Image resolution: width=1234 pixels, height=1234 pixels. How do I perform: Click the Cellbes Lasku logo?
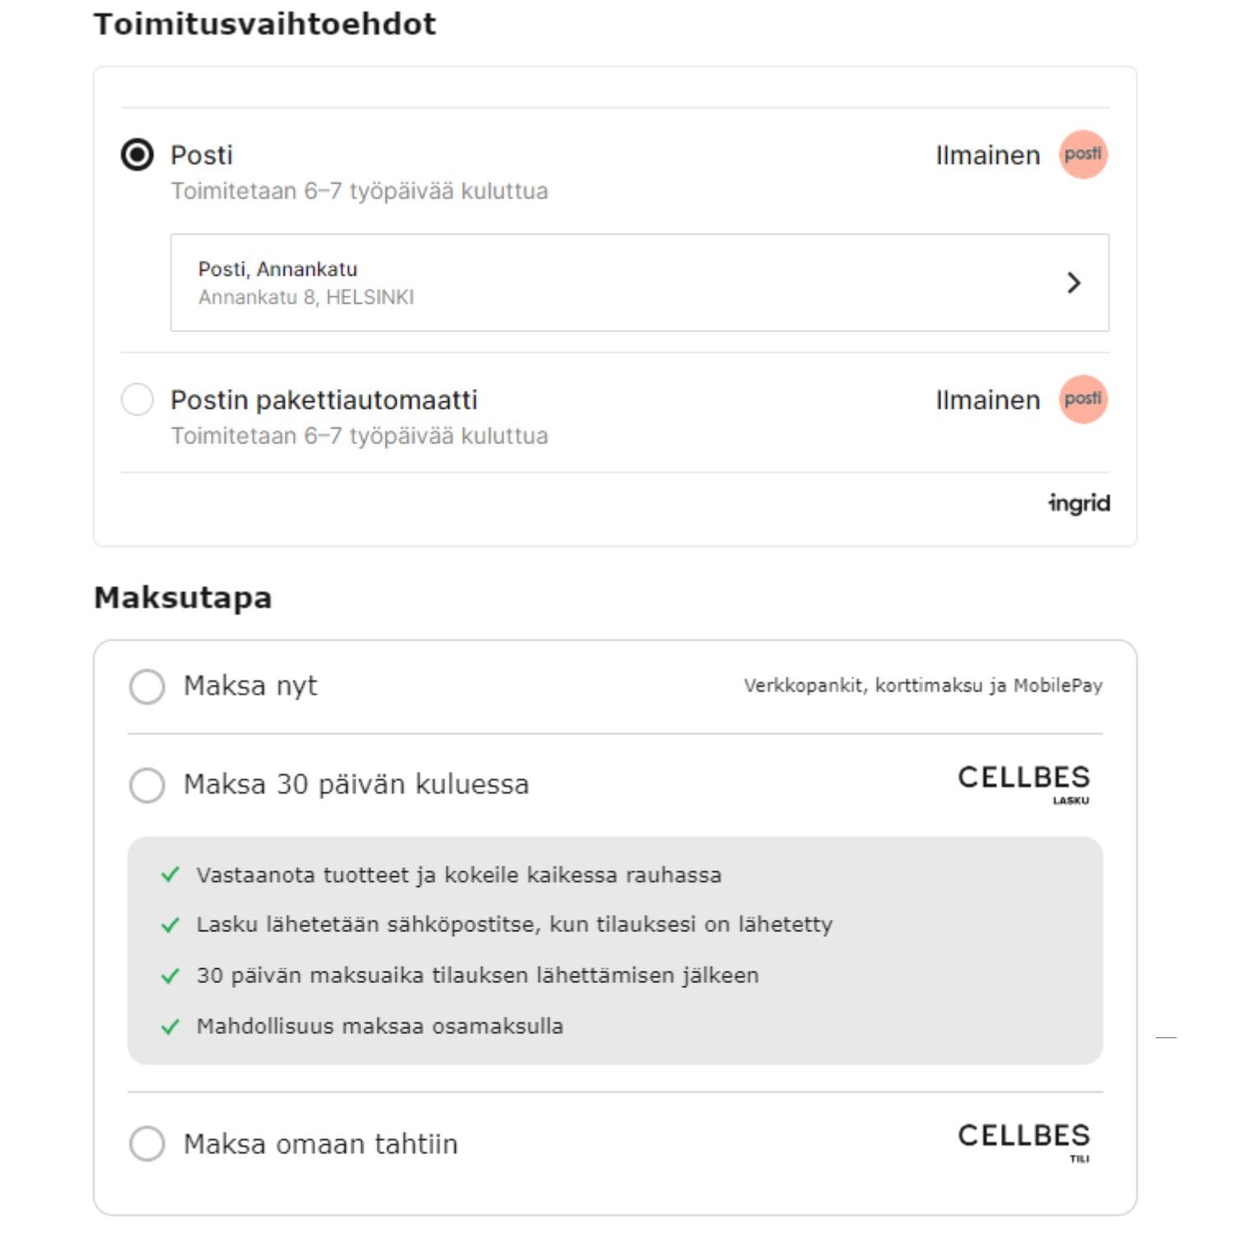(1024, 784)
